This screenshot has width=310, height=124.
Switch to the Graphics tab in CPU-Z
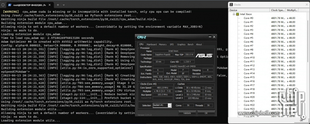click(x=181, y=44)
